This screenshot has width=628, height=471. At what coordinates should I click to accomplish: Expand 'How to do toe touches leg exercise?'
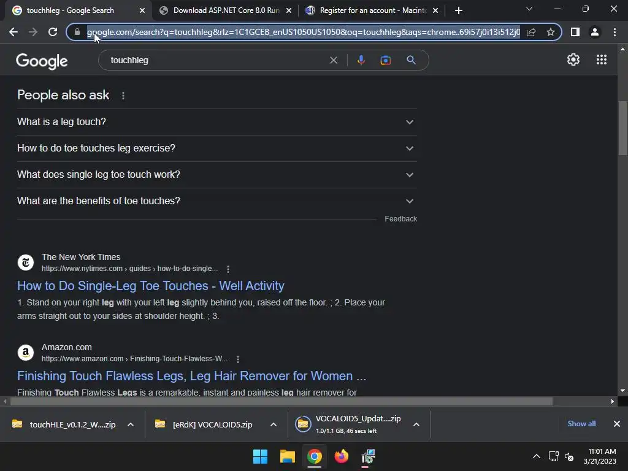tap(216, 148)
